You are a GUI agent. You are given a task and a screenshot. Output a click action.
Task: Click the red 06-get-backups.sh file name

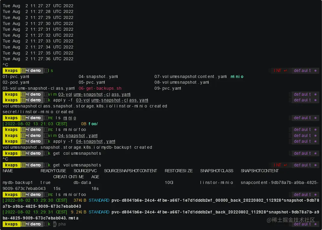click(x=100, y=88)
